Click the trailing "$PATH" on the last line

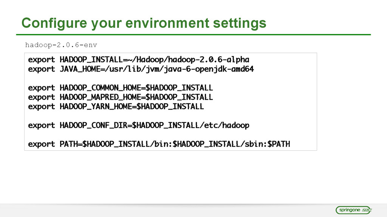tap(279, 144)
